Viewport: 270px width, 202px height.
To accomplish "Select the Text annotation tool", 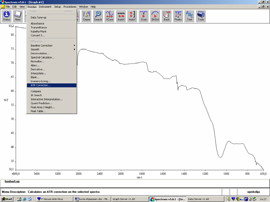I will coord(190,16).
